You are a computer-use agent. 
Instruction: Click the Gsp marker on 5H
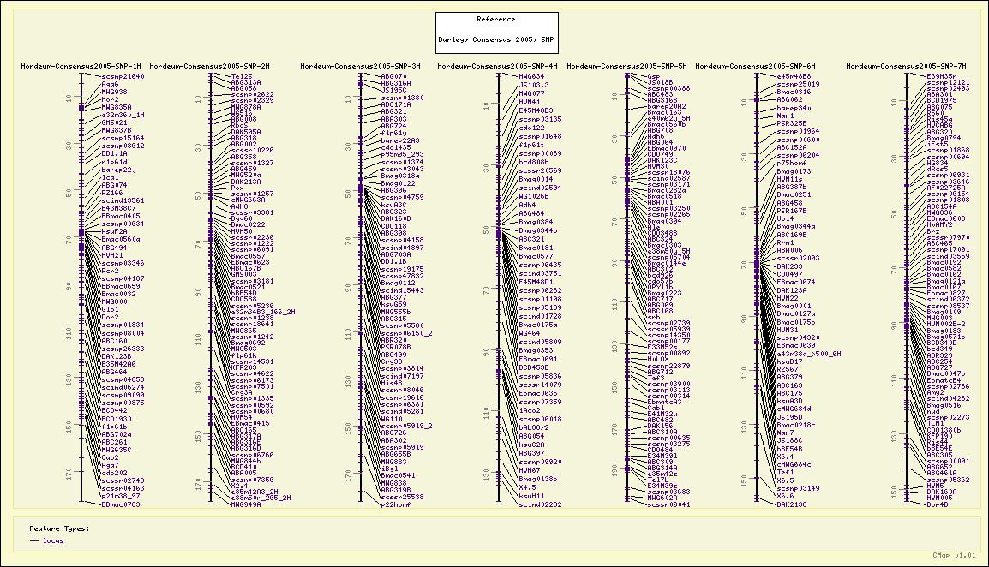point(654,76)
